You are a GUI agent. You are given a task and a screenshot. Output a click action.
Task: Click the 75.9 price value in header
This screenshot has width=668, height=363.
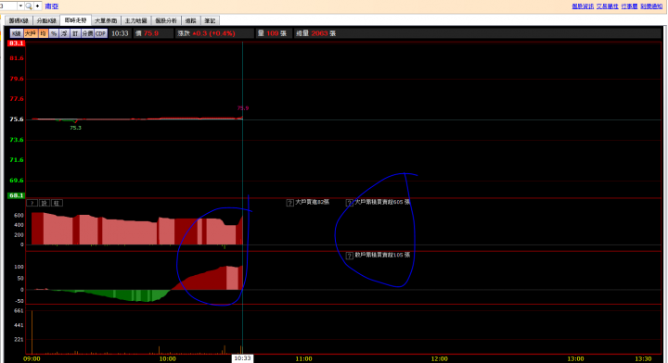(x=151, y=33)
